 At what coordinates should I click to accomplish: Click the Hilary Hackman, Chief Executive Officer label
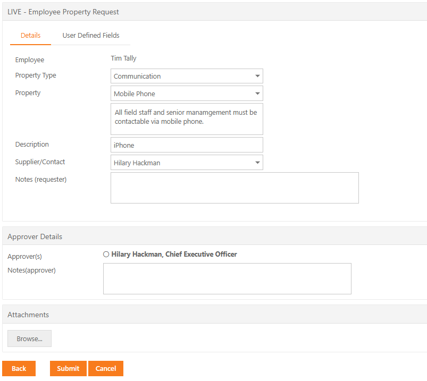click(174, 254)
